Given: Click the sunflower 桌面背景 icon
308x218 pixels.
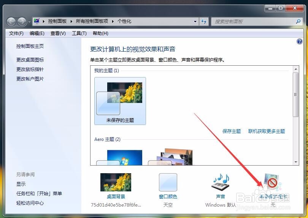Looking at the screenshot, I should pyautogui.click(x=116, y=182).
